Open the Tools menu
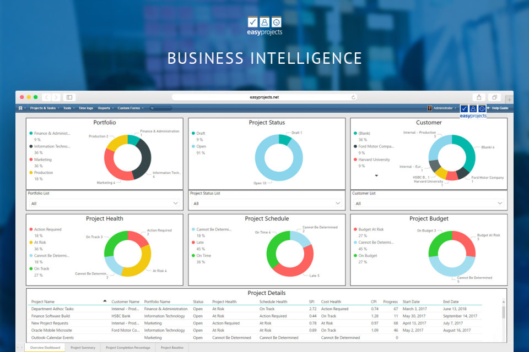The width and height of the screenshot is (529, 352). coord(69,108)
